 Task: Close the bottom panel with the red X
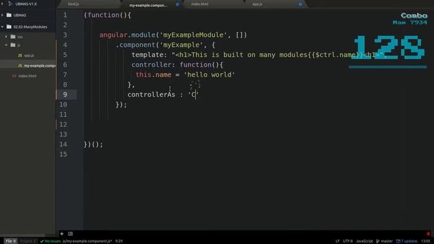[x=428, y=234]
